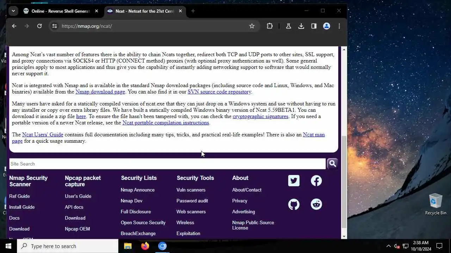Open Vuln scanners link
Viewport: 451px width, 253px height.
[x=191, y=190]
